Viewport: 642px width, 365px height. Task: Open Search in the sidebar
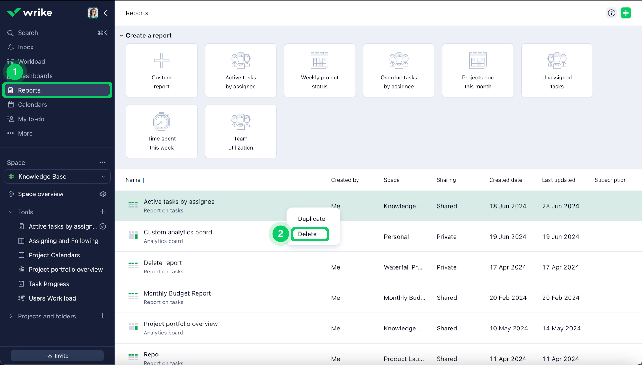point(28,33)
